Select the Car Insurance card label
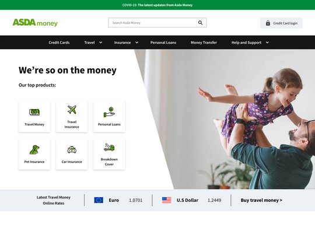The height and width of the screenshot is (252, 315). [x=72, y=162]
